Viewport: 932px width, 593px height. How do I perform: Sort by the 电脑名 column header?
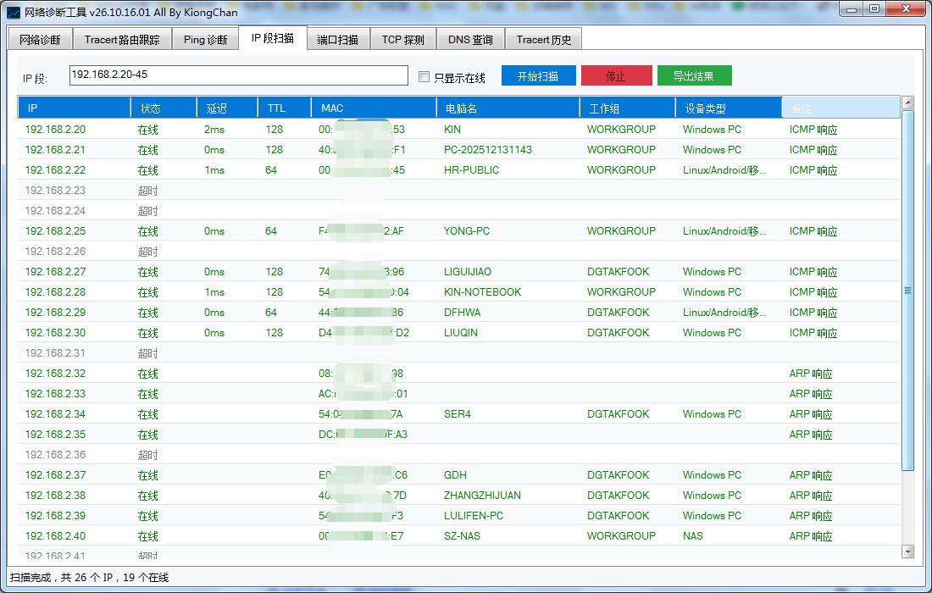[508, 108]
